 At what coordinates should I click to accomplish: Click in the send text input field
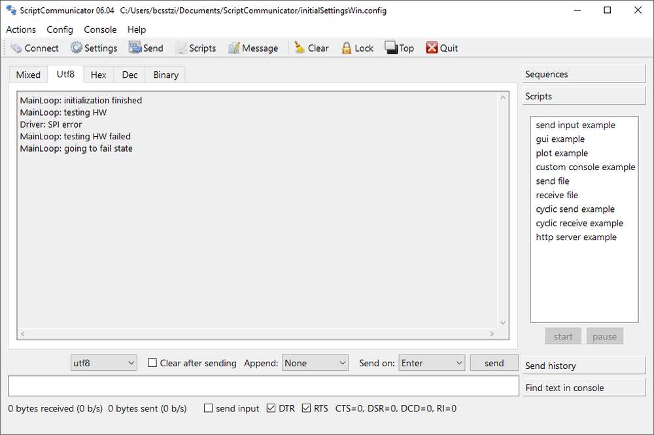[x=263, y=386]
